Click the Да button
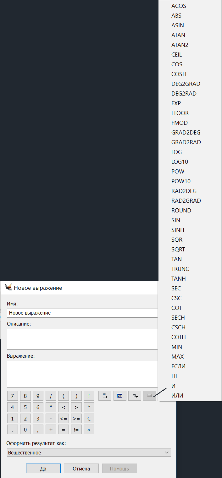Screen dimensions: 222x478 (x=43, y=469)
